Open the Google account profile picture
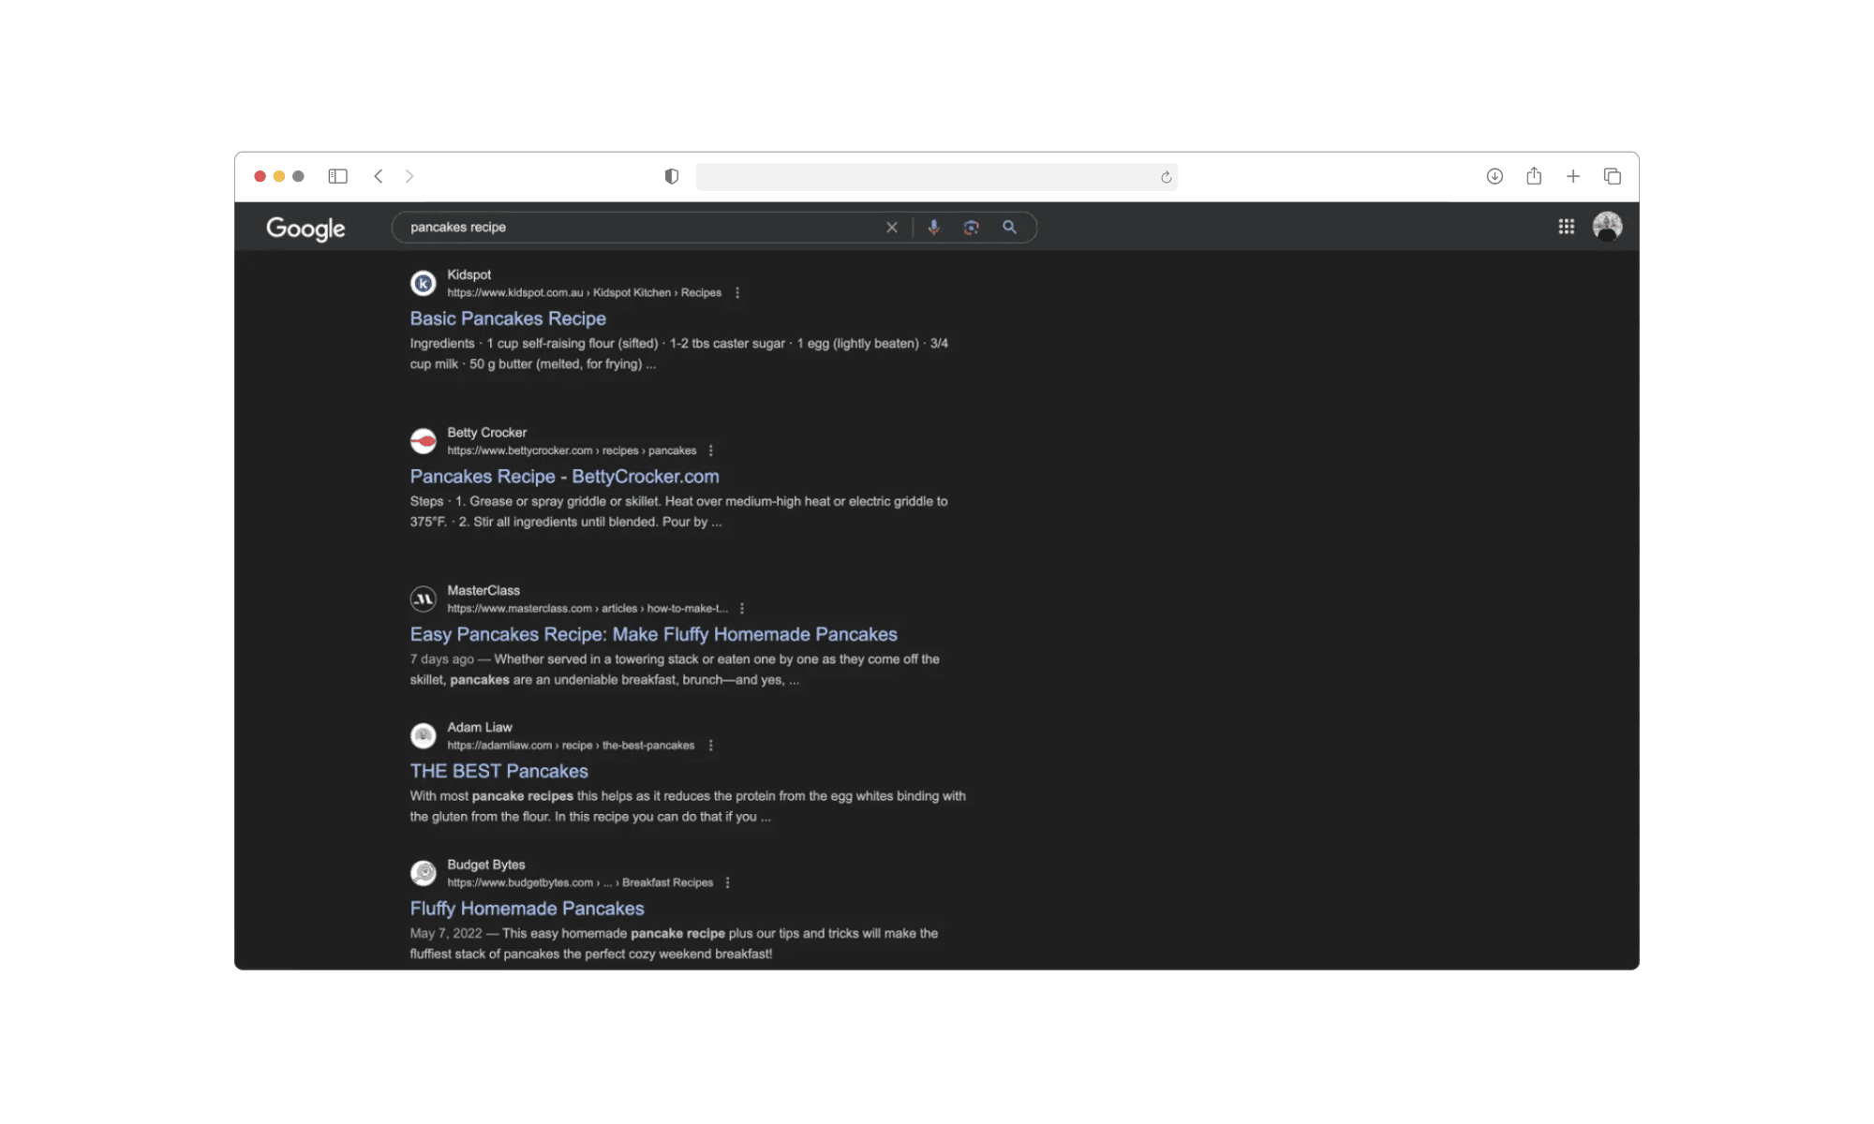The height and width of the screenshot is (1124, 1874). pyautogui.click(x=1608, y=227)
